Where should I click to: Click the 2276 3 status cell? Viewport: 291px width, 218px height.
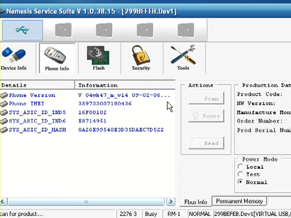[x=128, y=214]
